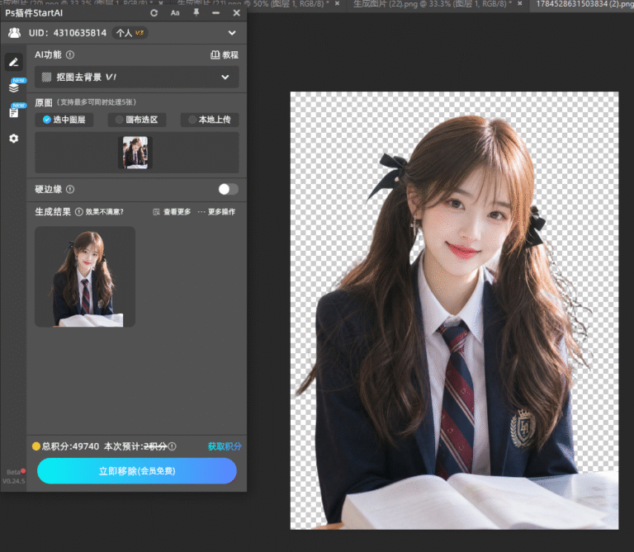Open the 抠图去背景 function dropdown

[137, 78]
